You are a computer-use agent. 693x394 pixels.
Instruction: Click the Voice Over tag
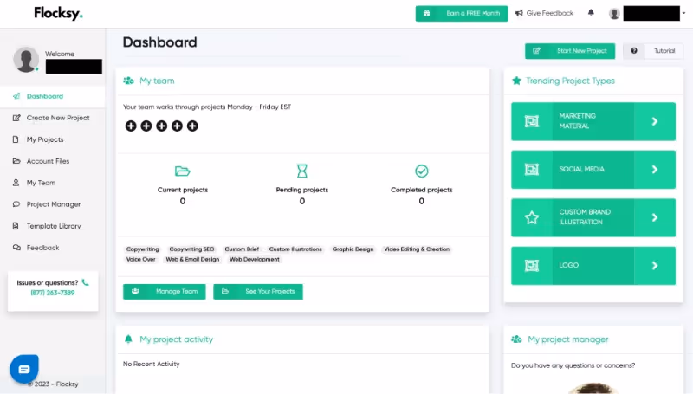tap(140, 259)
